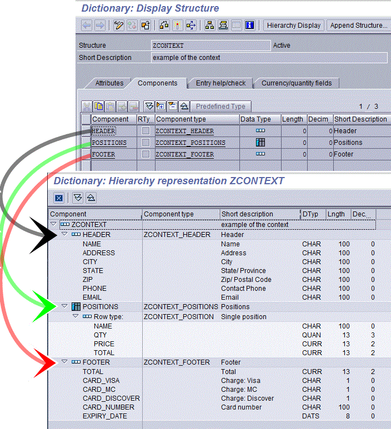
Task: Click table type icon in POSITIONS Data Type cell
Action: [260, 142]
